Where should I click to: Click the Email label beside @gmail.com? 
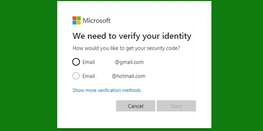89,62
